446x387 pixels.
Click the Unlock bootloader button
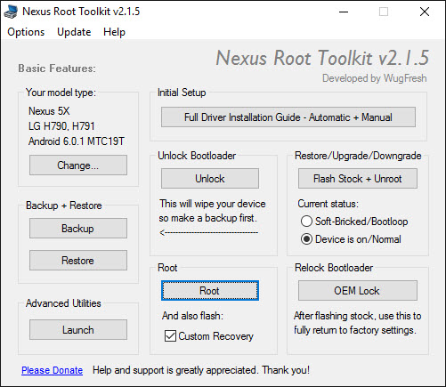tap(210, 179)
